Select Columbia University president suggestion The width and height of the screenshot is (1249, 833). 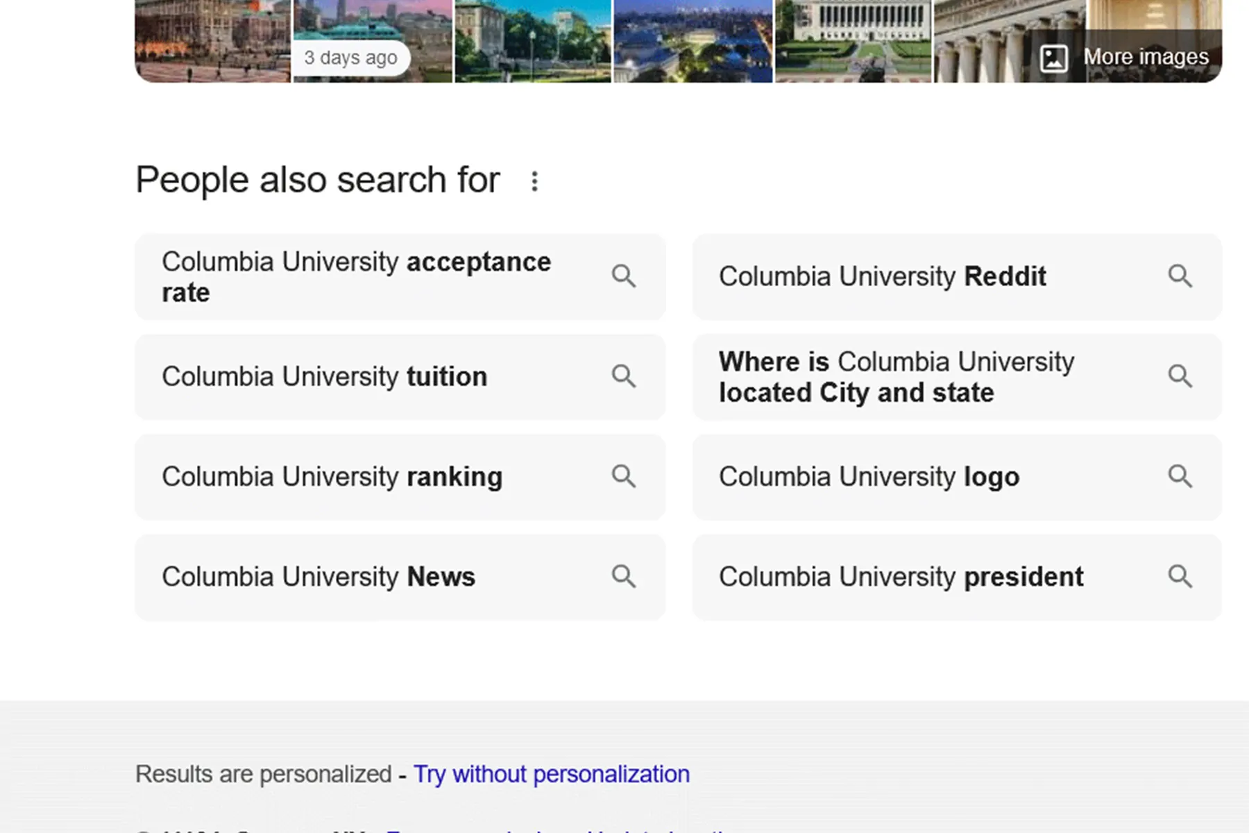957,577
